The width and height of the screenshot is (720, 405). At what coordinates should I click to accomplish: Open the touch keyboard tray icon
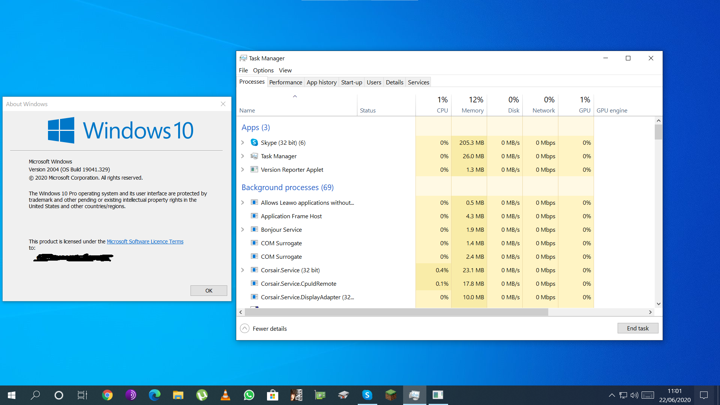[x=648, y=395]
